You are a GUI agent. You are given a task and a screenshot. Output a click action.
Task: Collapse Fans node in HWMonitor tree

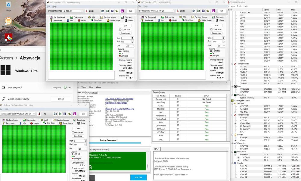(232, 86)
